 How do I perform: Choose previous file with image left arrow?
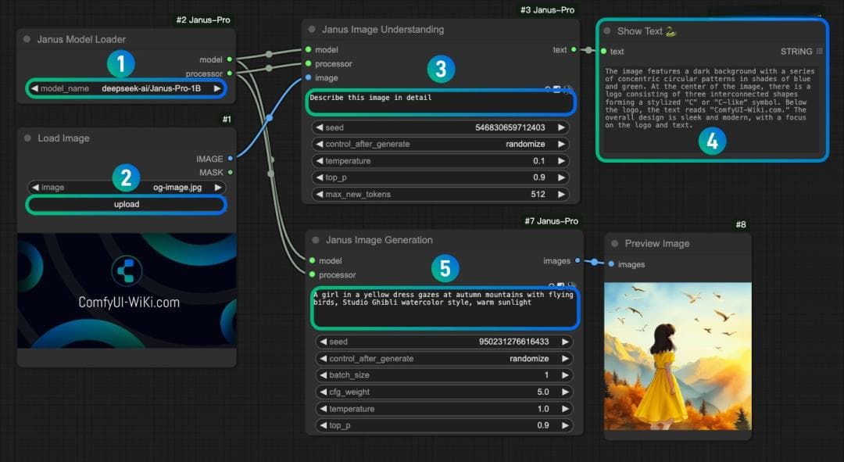(35, 188)
